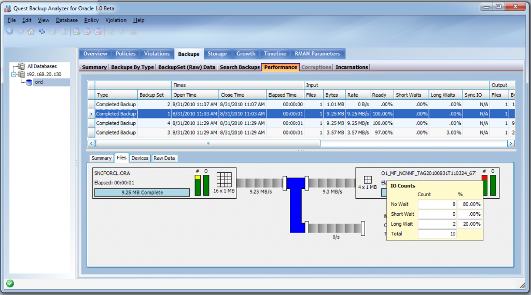Sort by the Backup Set column header
The height and width of the screenshot is (295, 531).
coord(155,95)
